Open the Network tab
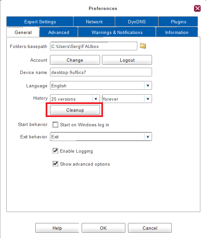 pos(94,22)
